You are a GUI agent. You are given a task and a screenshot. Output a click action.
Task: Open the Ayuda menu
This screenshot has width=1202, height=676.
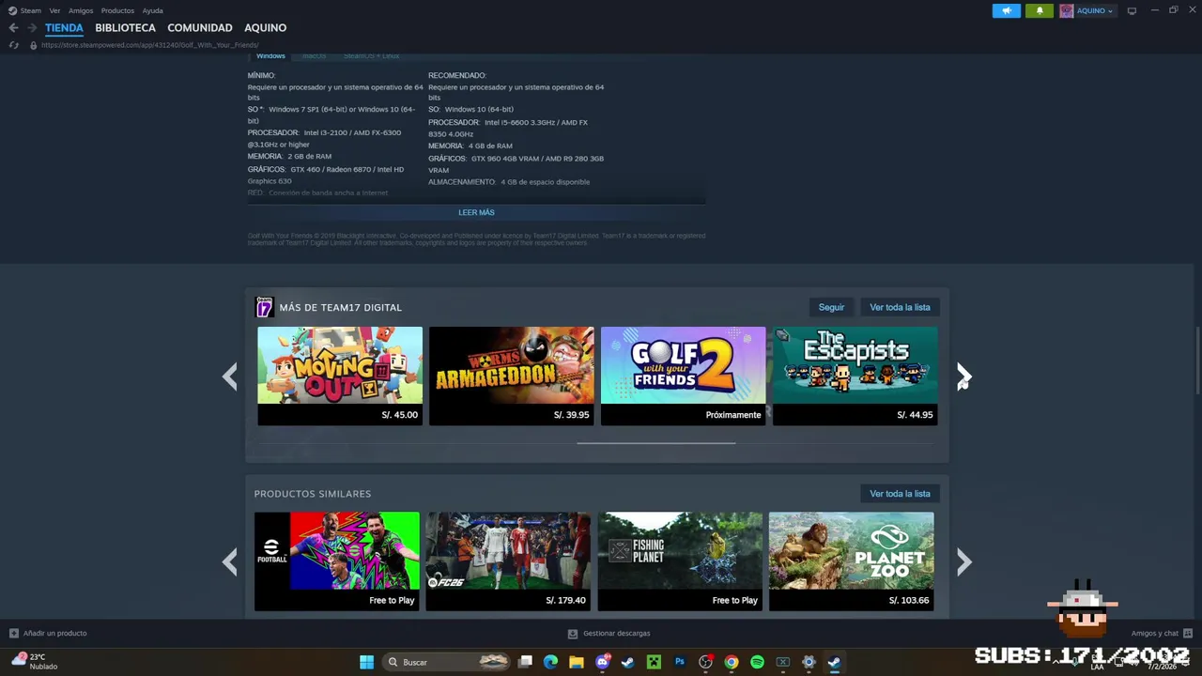152,10
